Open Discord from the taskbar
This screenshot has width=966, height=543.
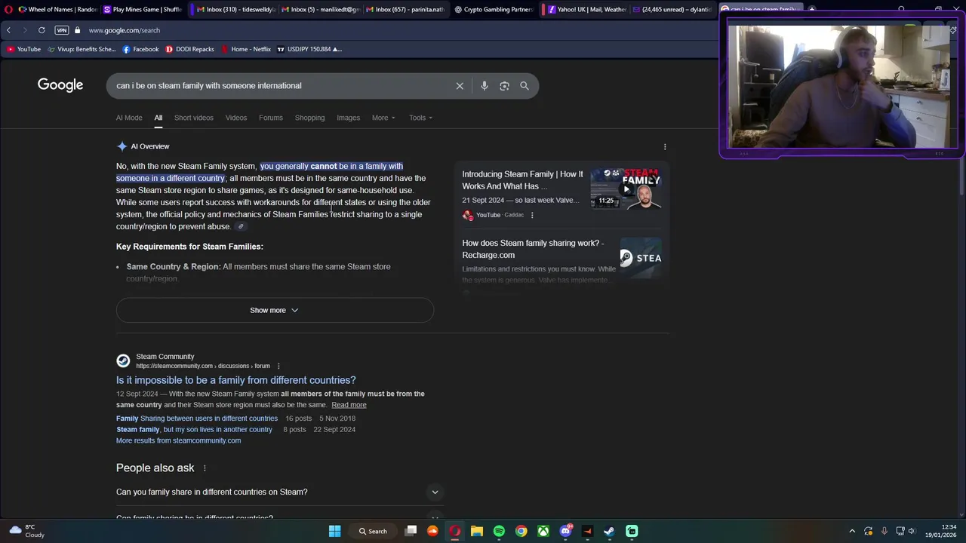(x=565, y=531)
